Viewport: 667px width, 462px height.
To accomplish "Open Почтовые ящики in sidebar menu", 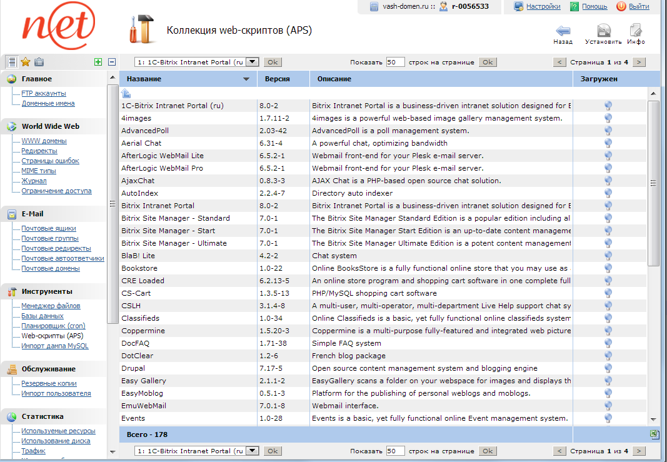I will [x=49, y=228].
